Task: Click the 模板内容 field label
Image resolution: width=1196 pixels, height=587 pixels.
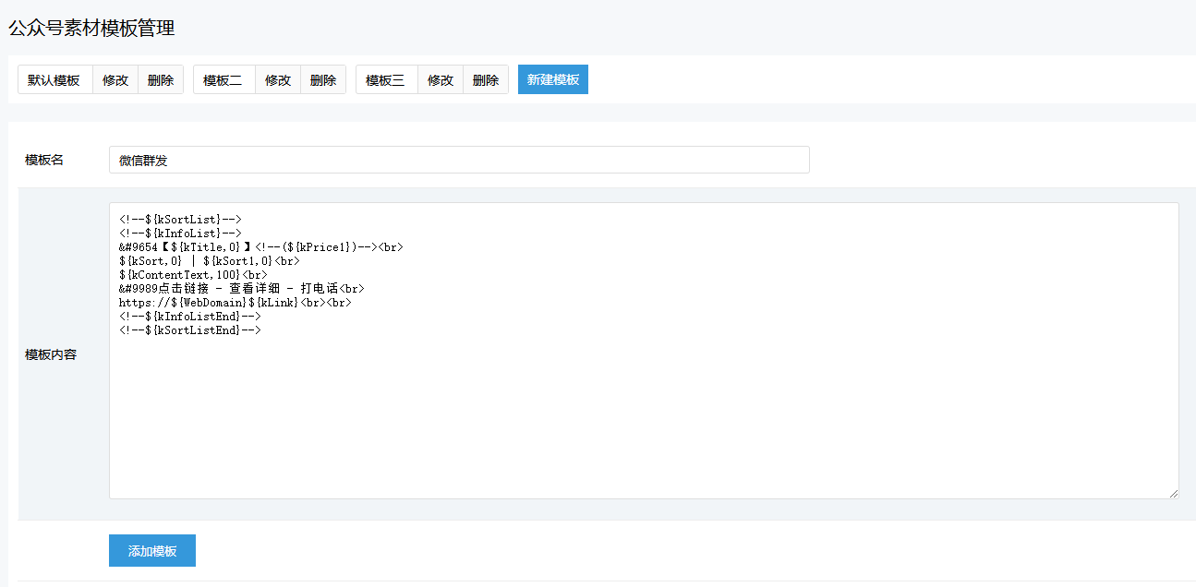Action: (x=51, y=354)
